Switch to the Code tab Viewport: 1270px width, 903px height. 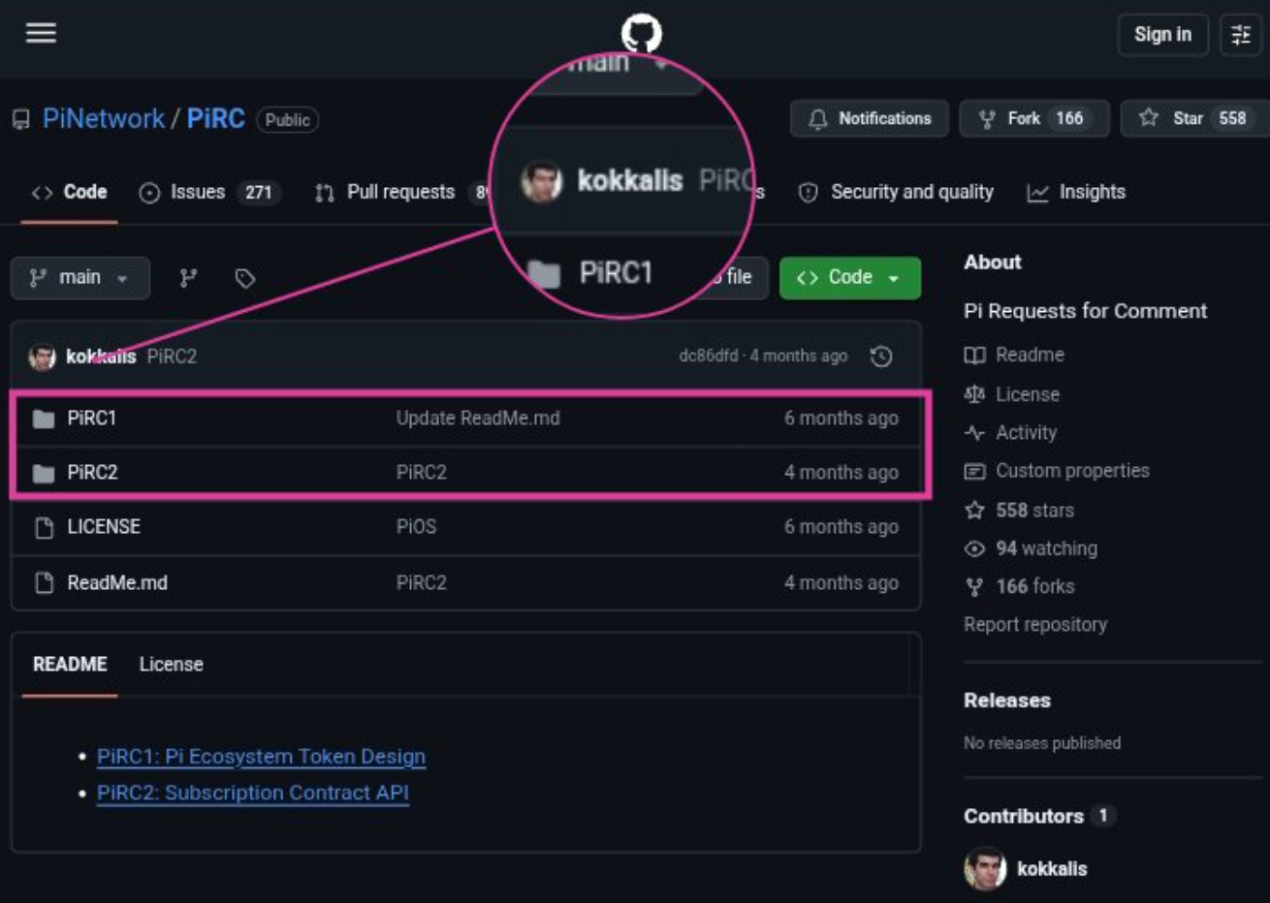click(x=70, y=192)
